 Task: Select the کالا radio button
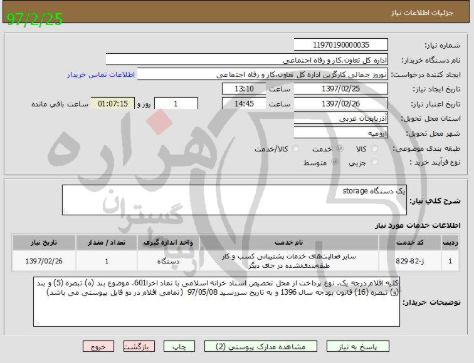coord(374,148)
